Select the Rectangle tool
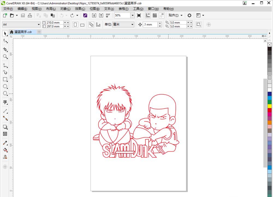The image size is (273, 197). coord(5,79)
